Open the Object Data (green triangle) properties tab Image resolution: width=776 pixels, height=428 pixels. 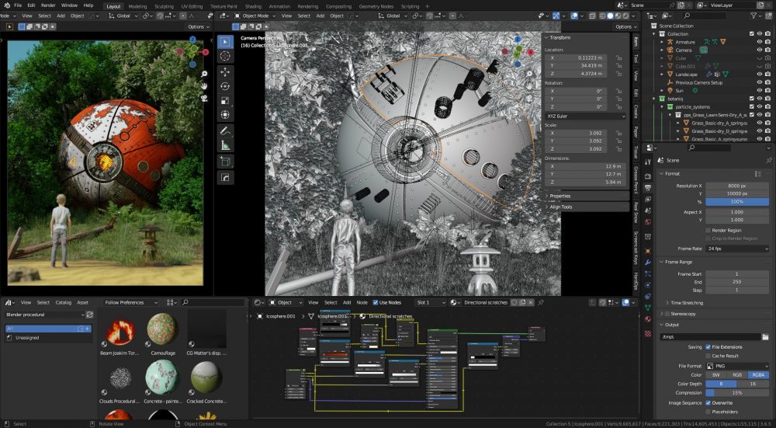tap(648, 308)
